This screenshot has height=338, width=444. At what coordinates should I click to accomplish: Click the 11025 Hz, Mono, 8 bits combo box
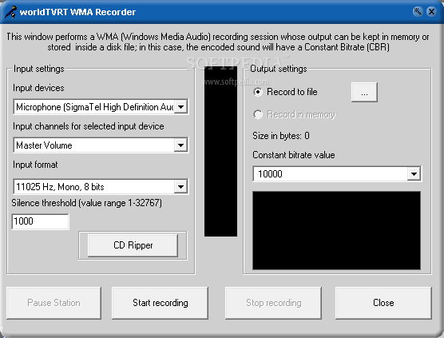pos(101,186)
